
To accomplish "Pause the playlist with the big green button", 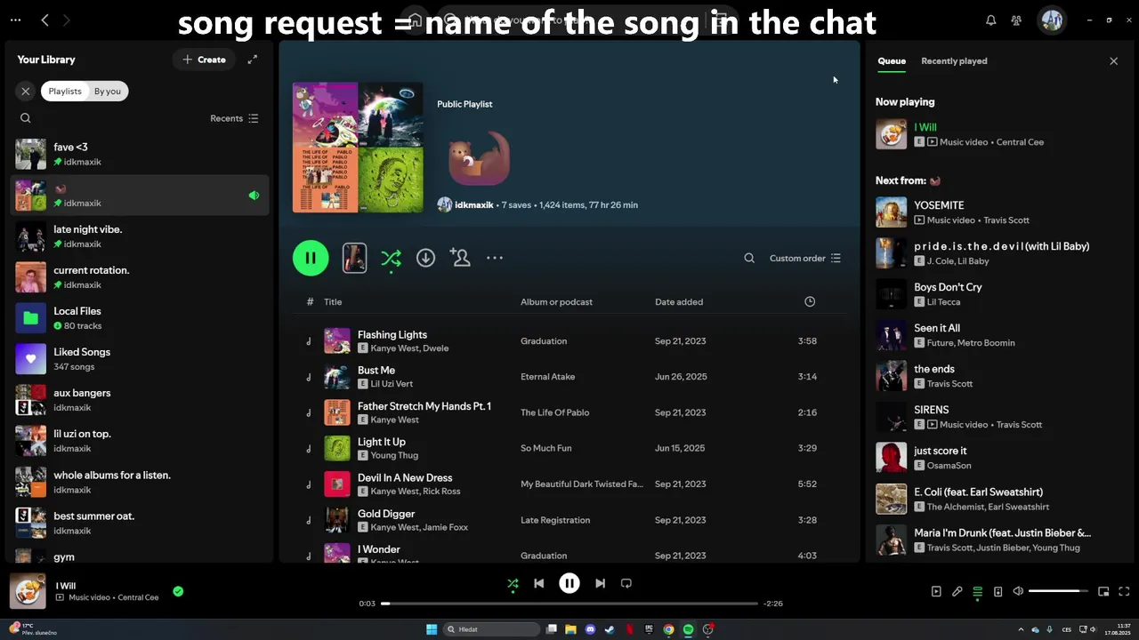I will point(311,258).
